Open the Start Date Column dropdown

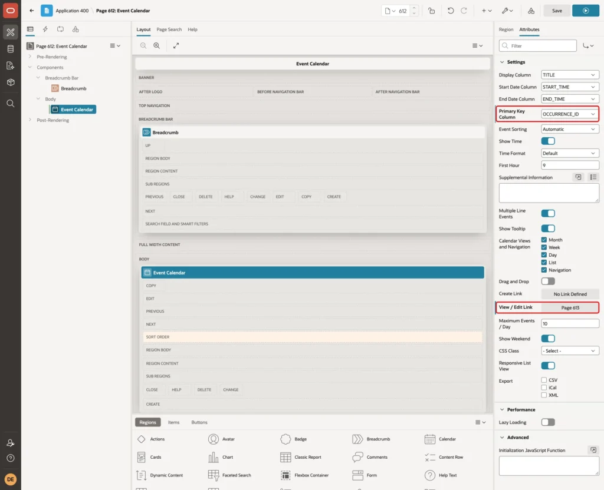(570, 87)
